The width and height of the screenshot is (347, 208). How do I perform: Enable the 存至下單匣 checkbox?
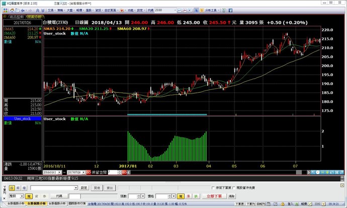(214, 188)
